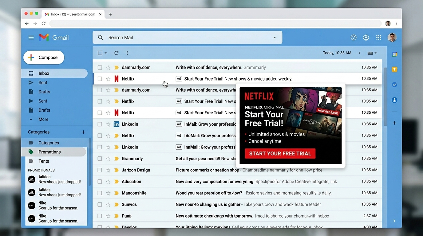Check the Jarizon Design email checkbox

(x=100, y=170)
